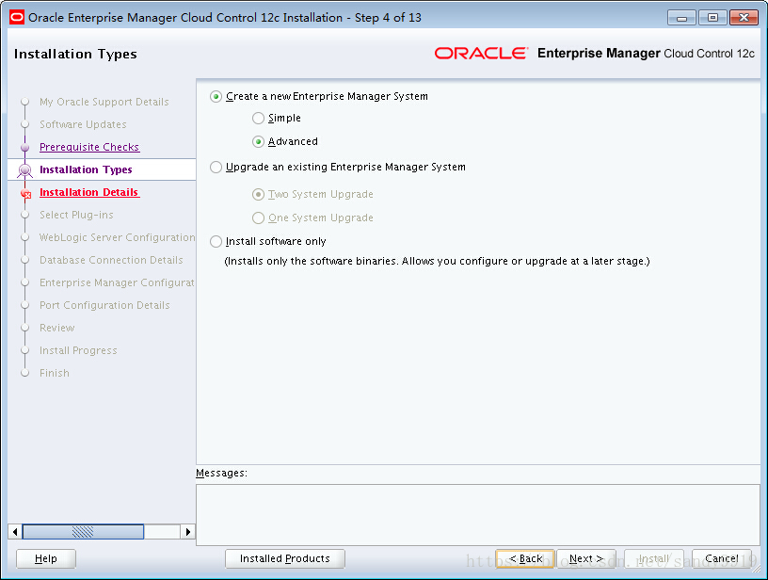Viewport: 768px width, 580px height.
Task: Choose the Advanced installation option
Action: tap(258, 141)
